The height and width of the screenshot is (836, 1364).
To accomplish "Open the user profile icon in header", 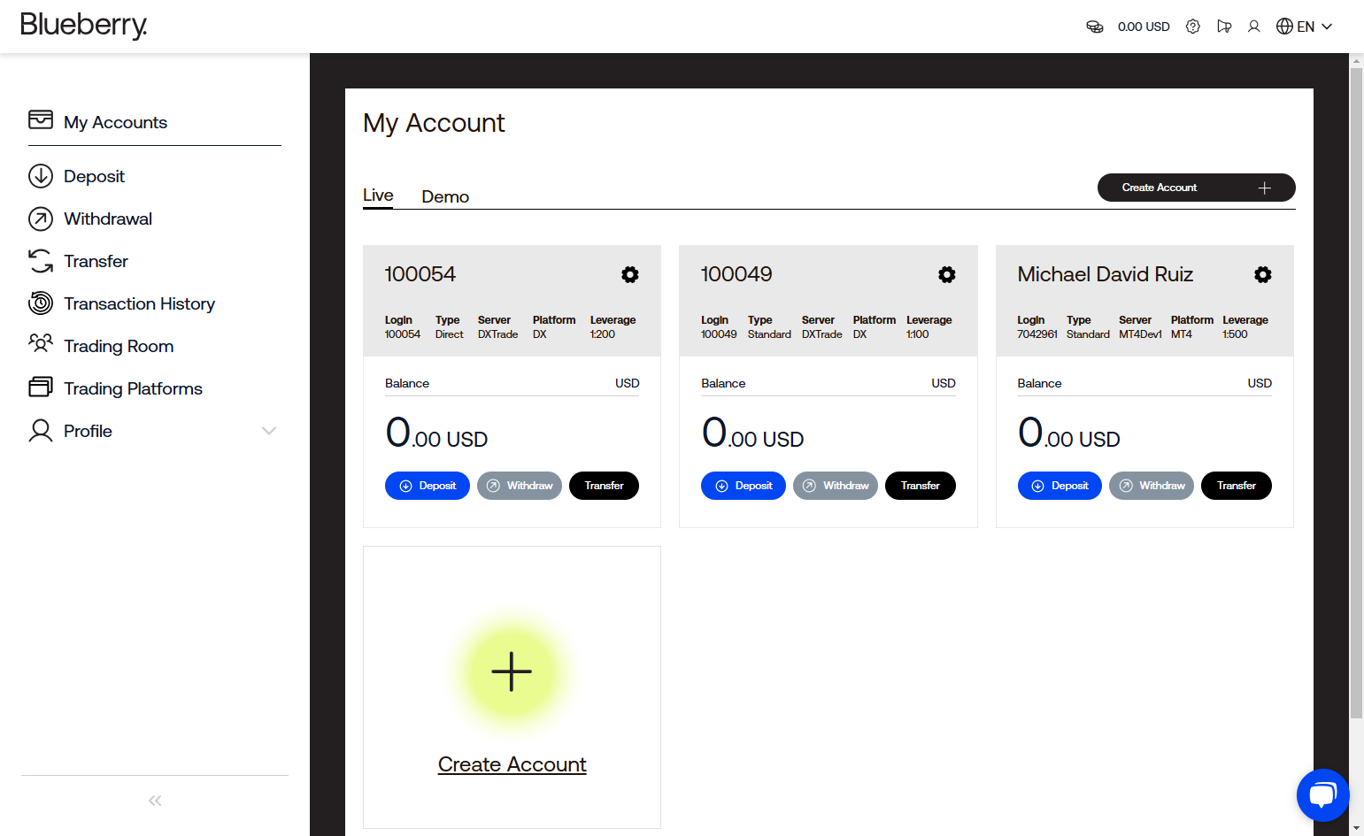I will (x=1253, y=27).
